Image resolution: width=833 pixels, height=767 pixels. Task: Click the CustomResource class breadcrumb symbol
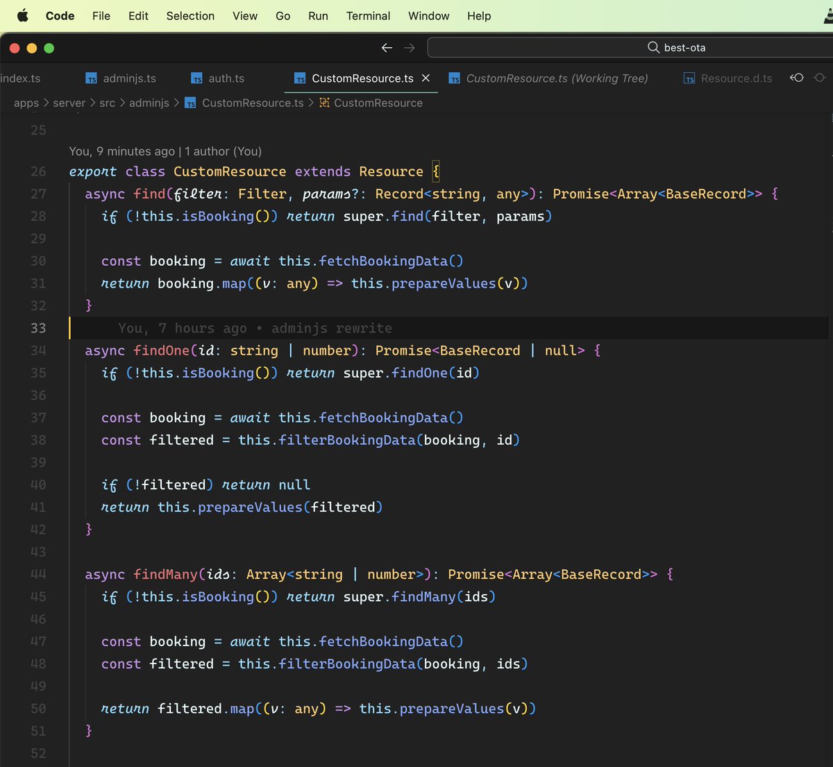[378, 103]
